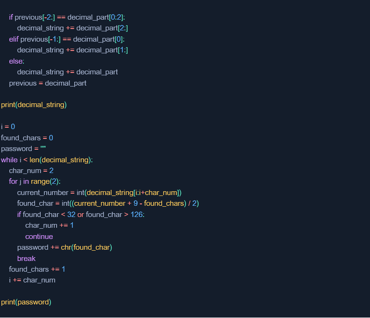
Task: Click the 'break' keyword
Action: pyautogui.click(x=26, y=259)
